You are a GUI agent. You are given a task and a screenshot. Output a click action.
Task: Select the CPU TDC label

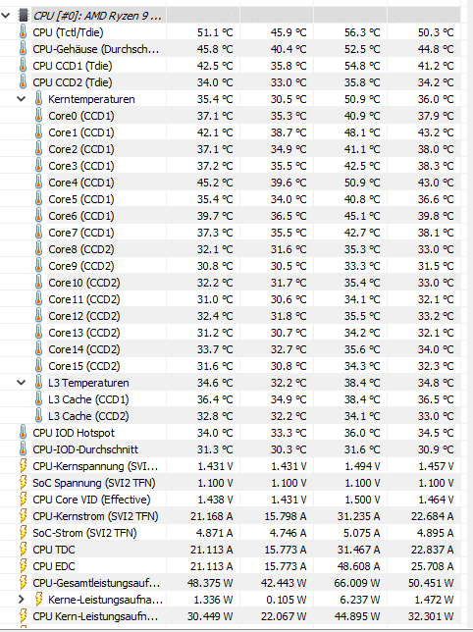(x=54, y=550)
